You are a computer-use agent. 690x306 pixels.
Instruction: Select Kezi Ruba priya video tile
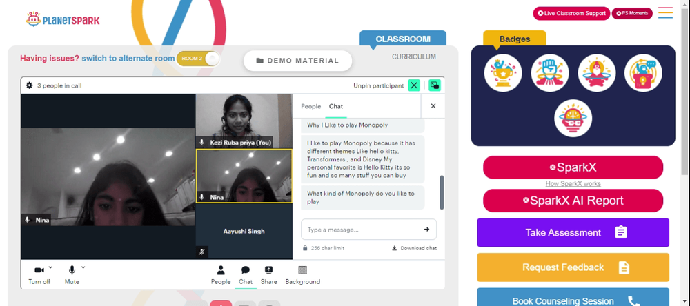coord(244,121)
